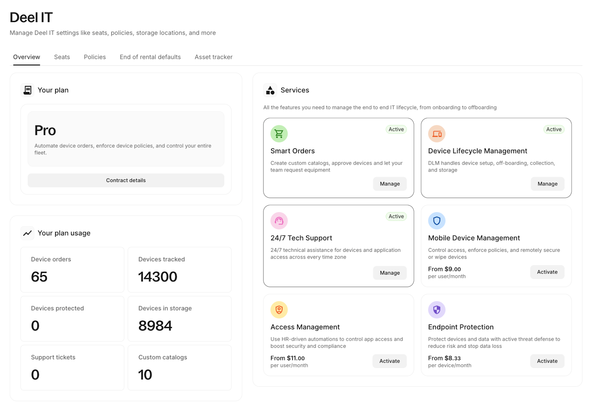Click the Your plan usage trend icon
This screenshot has width=598, height=408.
(28, 233)
